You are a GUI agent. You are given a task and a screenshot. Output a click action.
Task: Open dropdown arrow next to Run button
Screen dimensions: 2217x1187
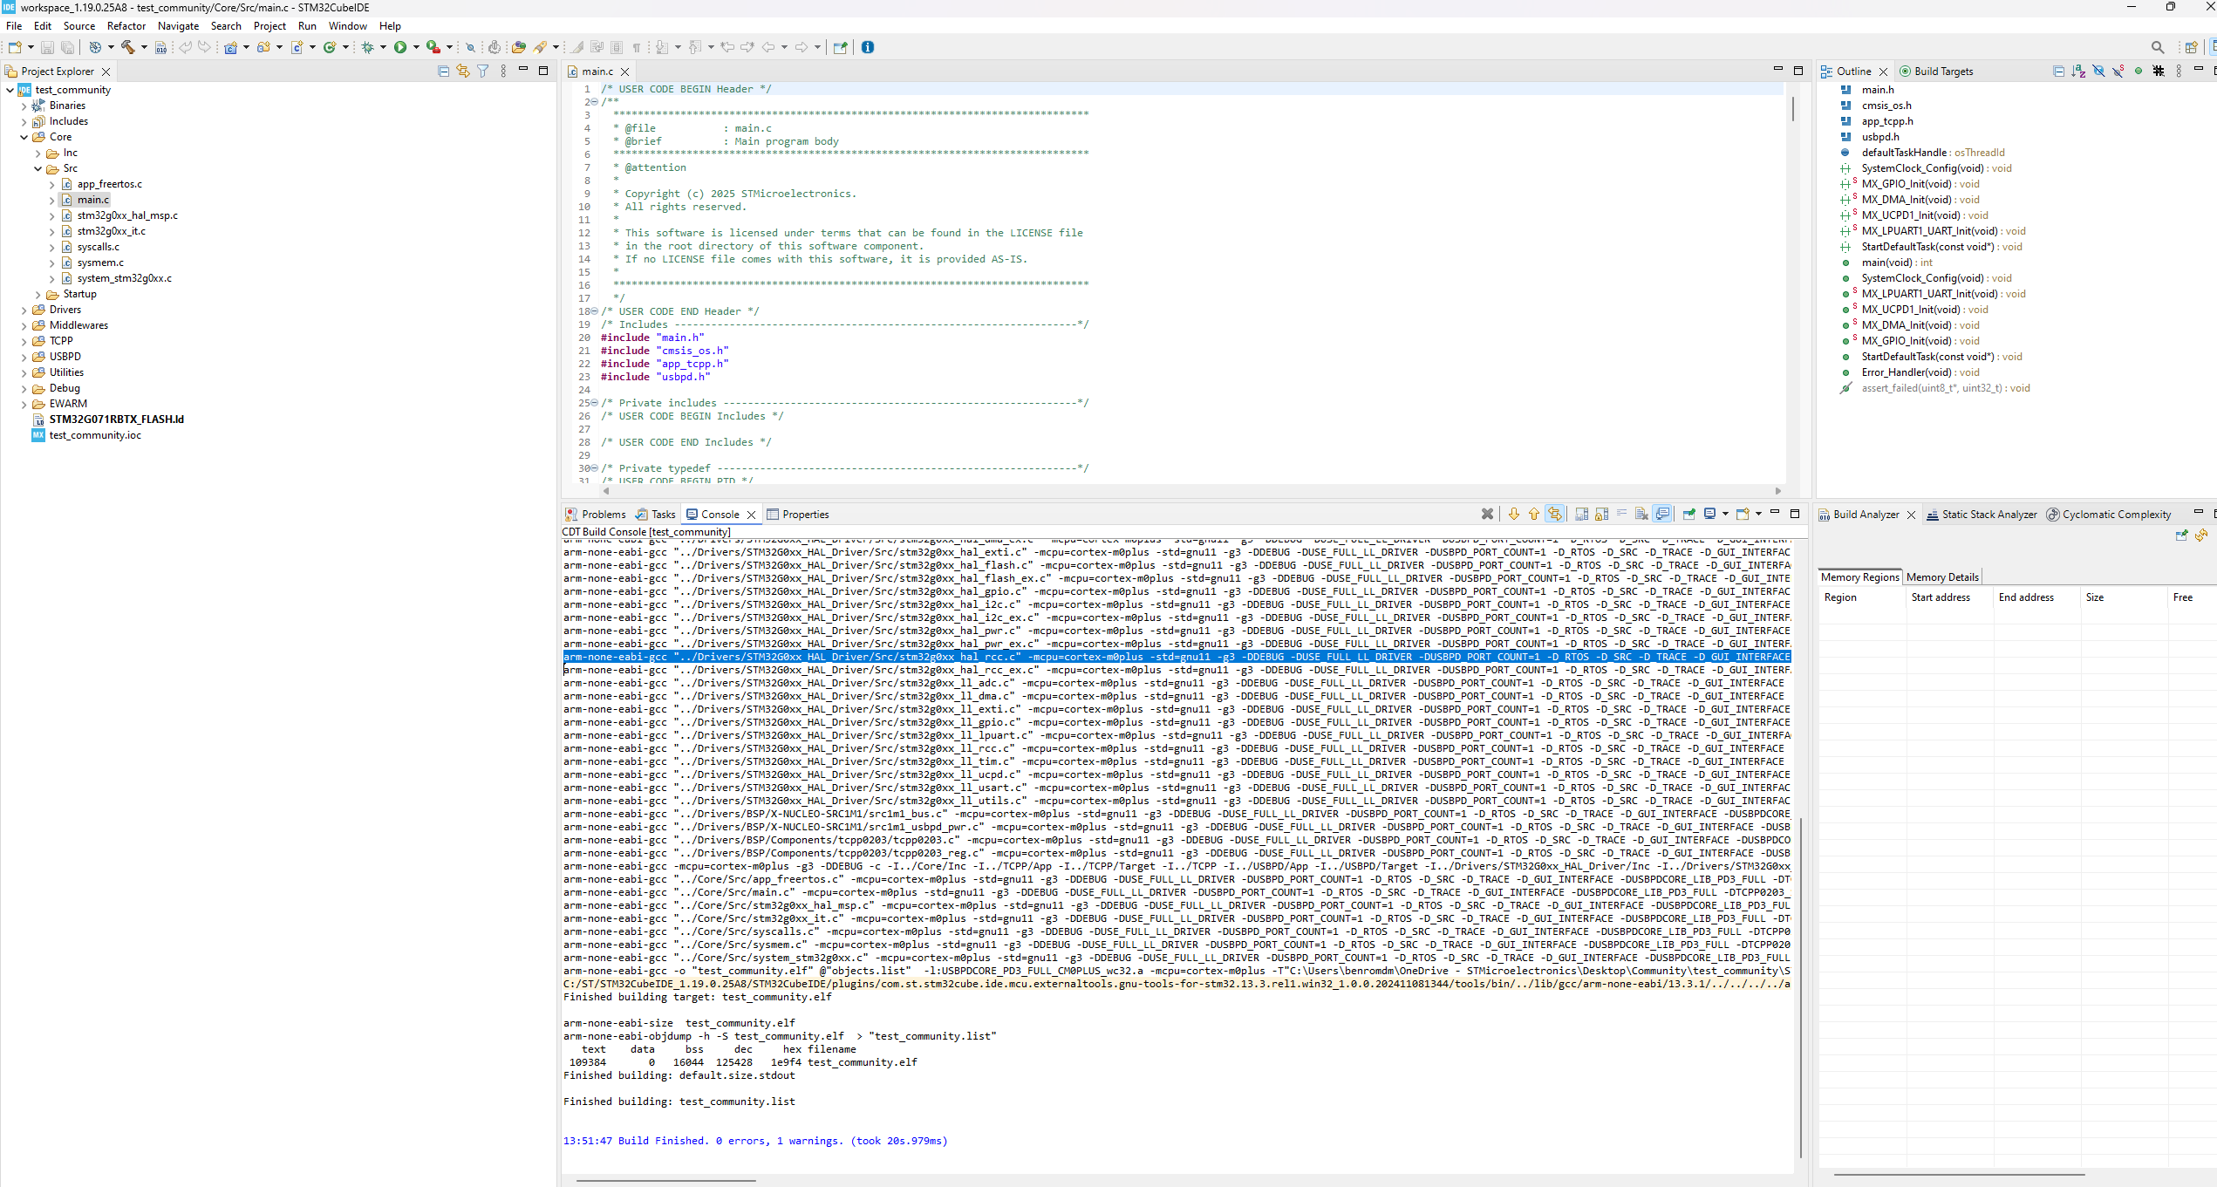tap(416, 47)
